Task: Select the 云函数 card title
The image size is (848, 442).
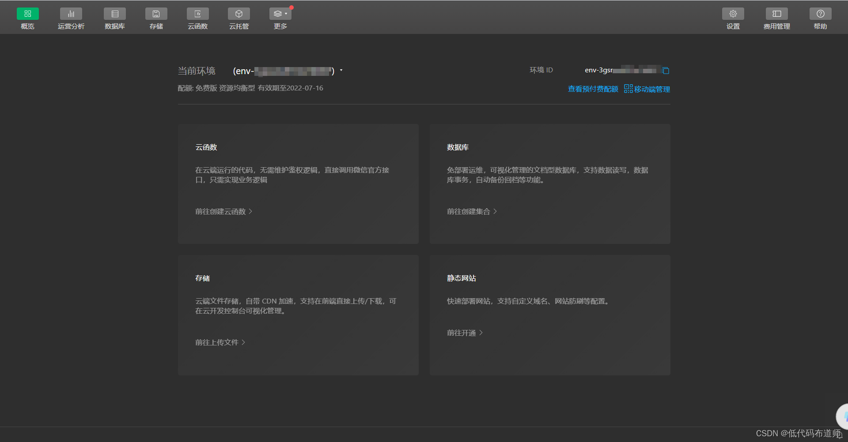Action: point(206,147)
